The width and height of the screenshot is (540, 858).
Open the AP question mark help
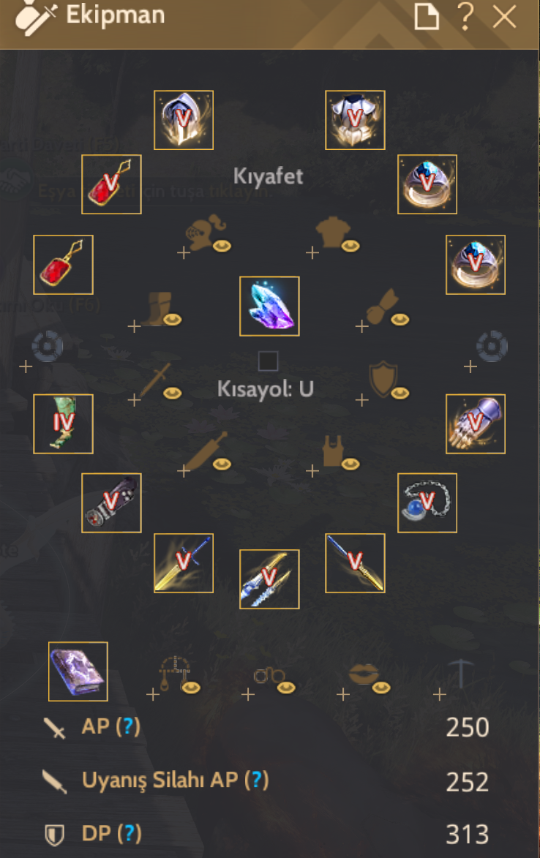coord(128,726)
